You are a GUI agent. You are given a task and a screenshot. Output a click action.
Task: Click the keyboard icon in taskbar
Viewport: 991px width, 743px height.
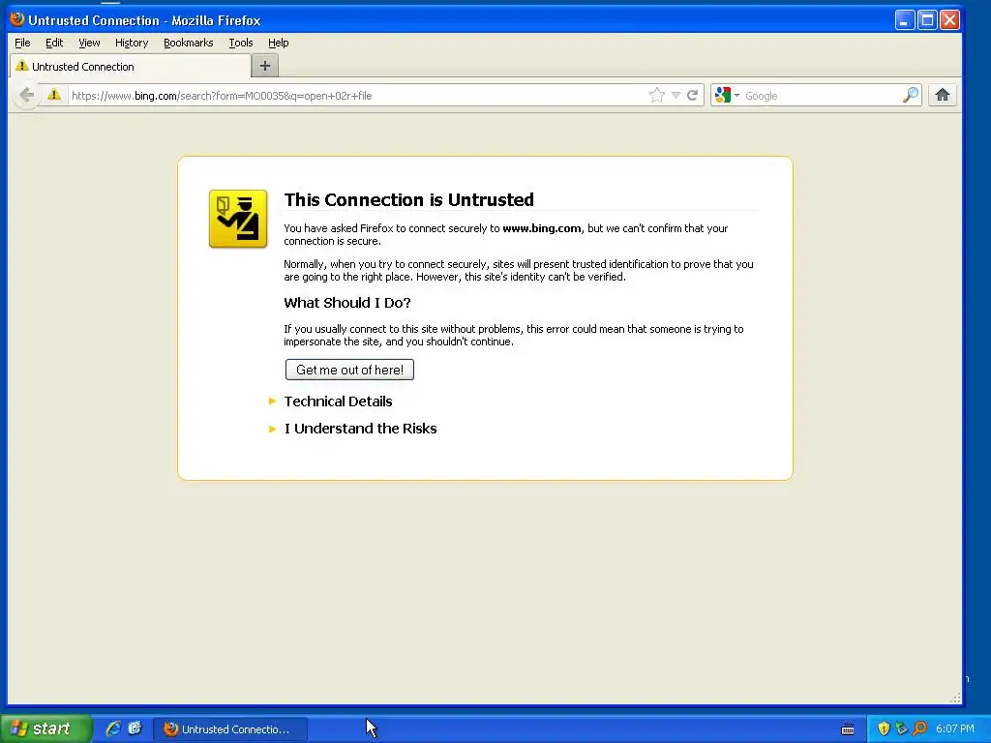point(848,729)
